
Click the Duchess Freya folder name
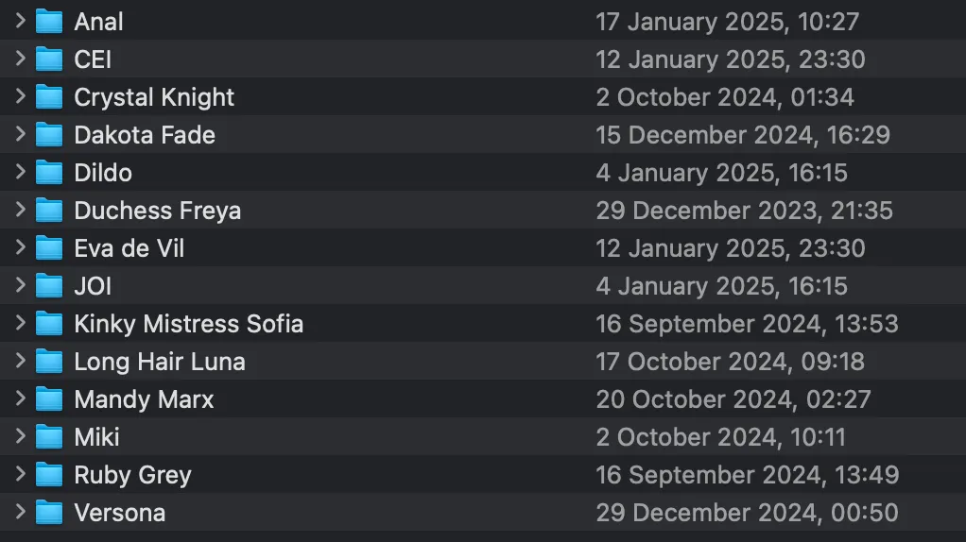pos(158,211)
